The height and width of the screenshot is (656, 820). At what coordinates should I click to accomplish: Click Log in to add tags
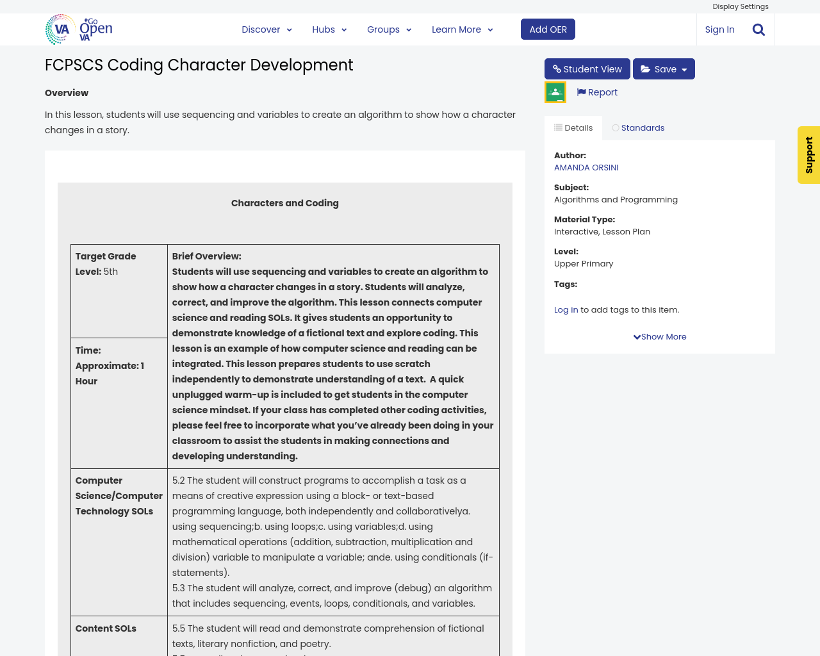tap(566, 310)
